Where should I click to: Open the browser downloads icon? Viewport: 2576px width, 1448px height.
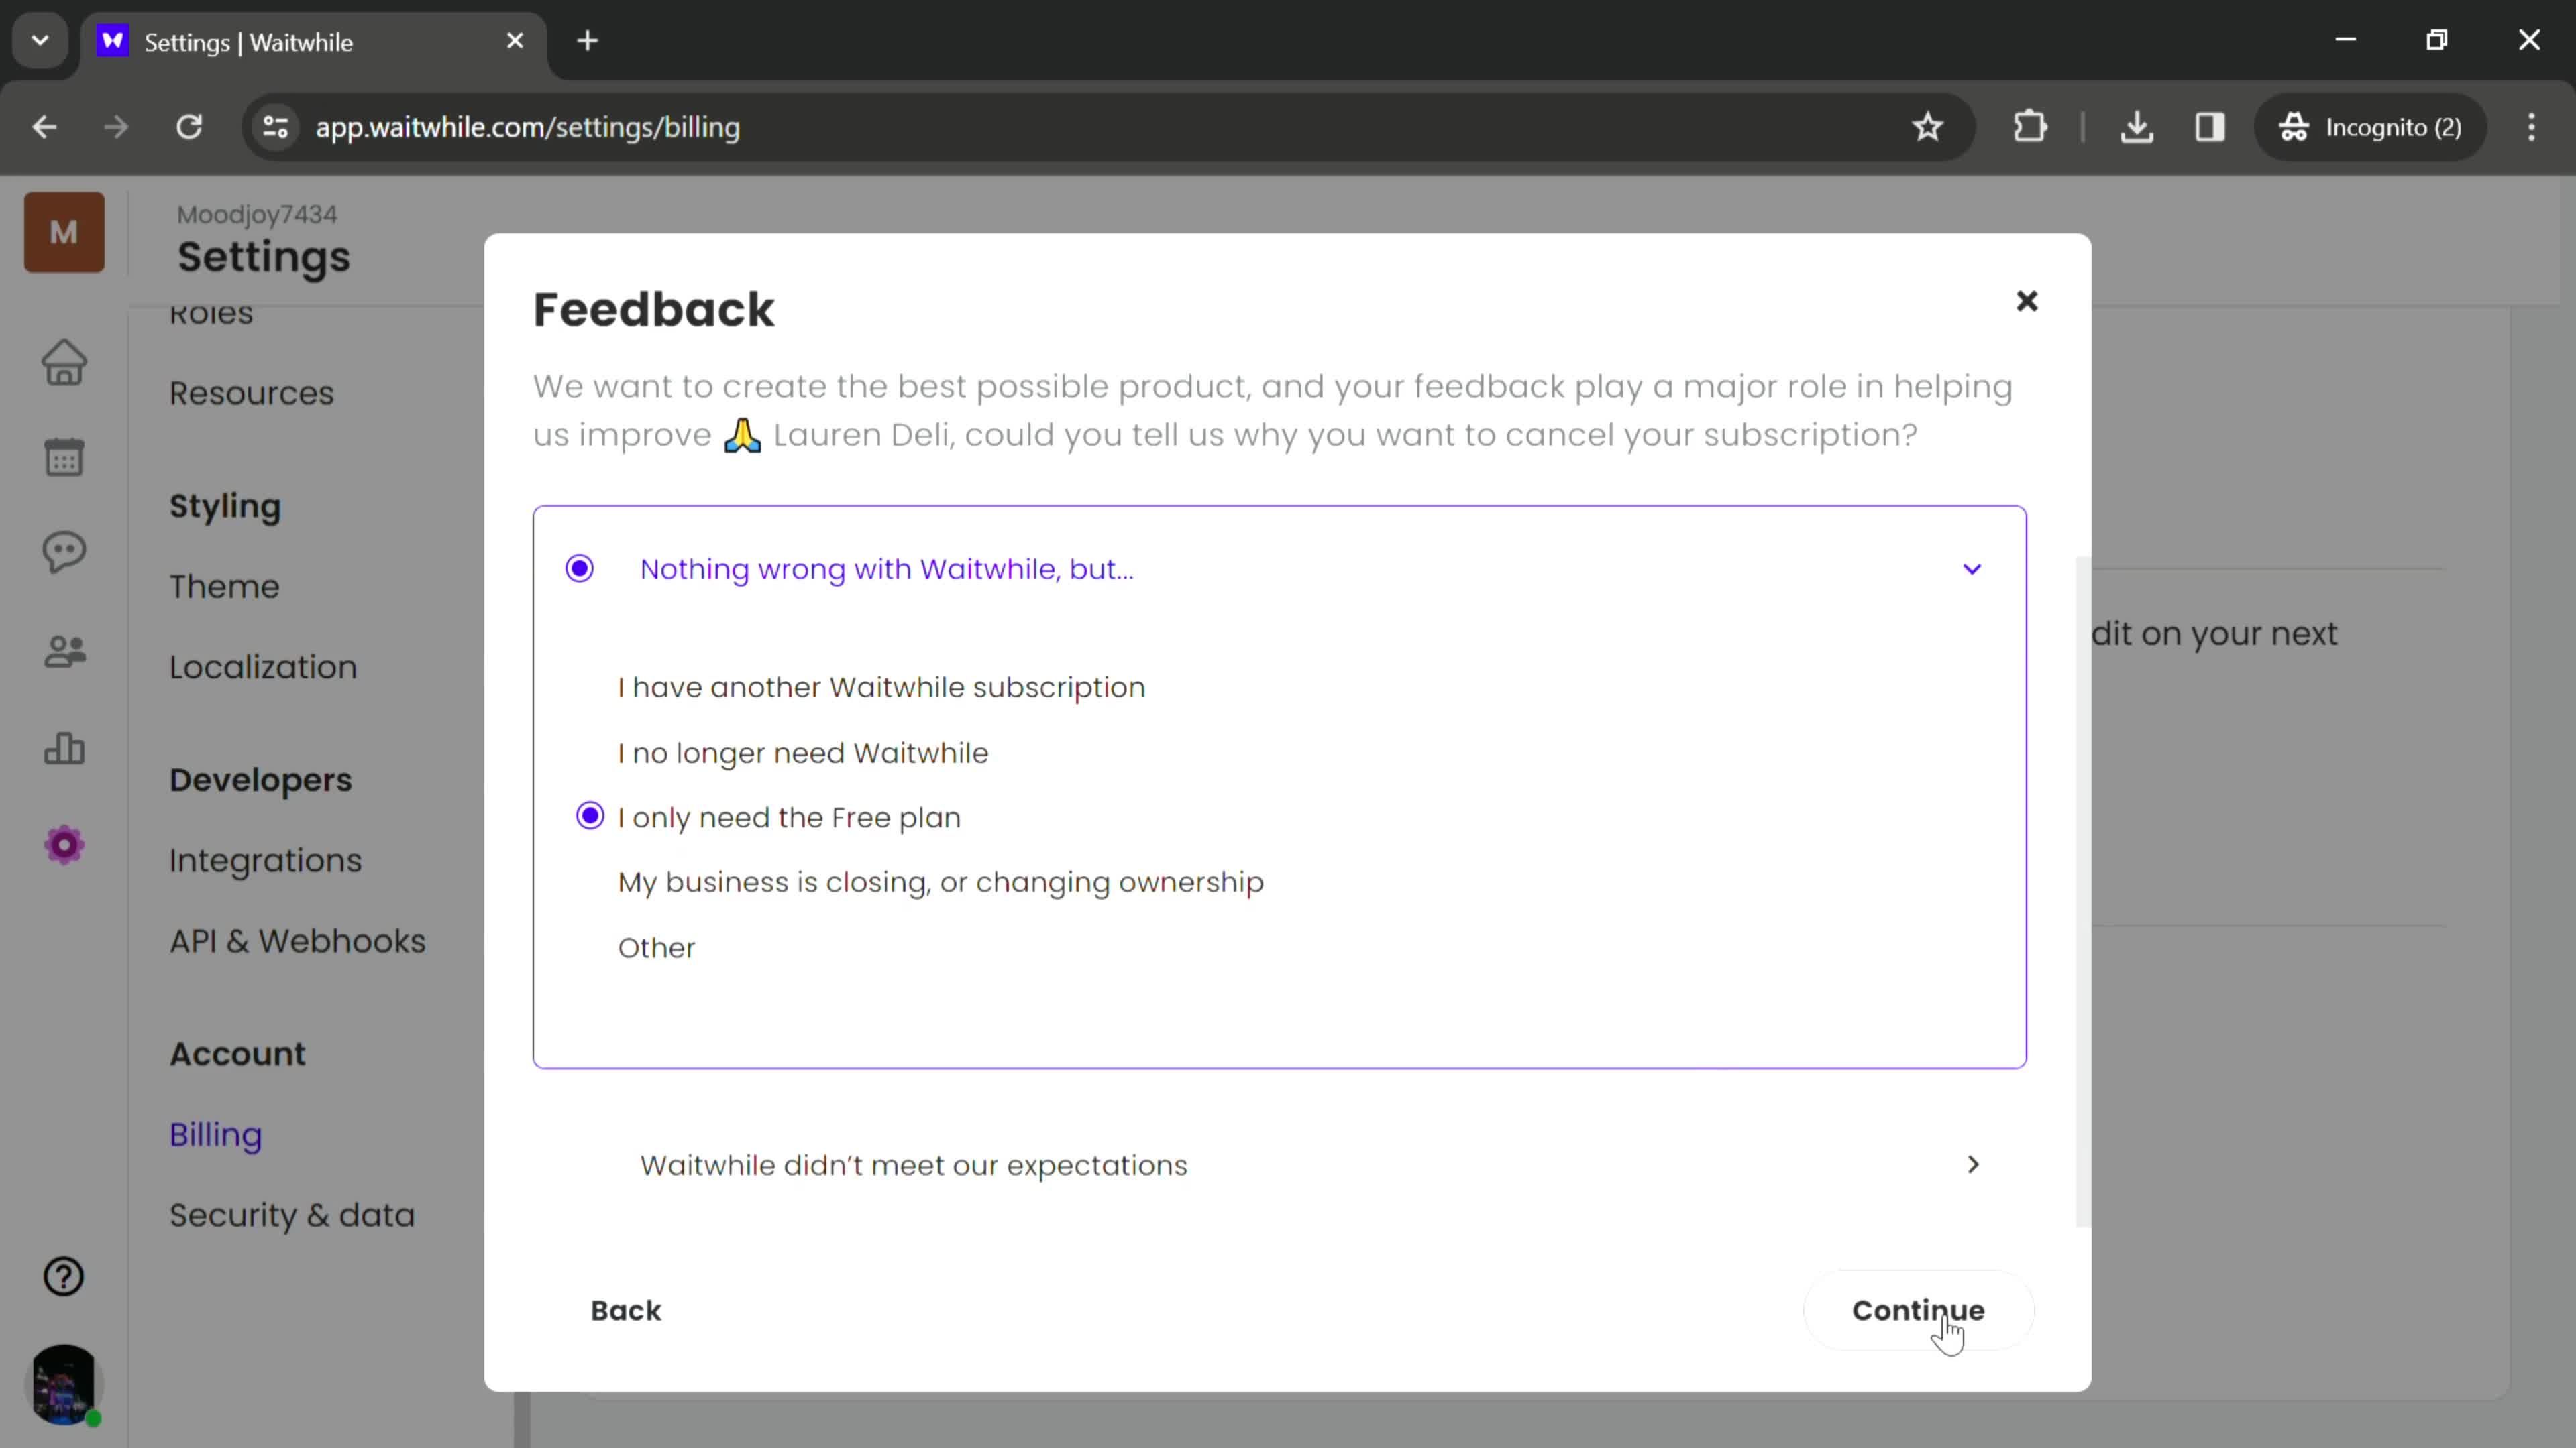2136,127
